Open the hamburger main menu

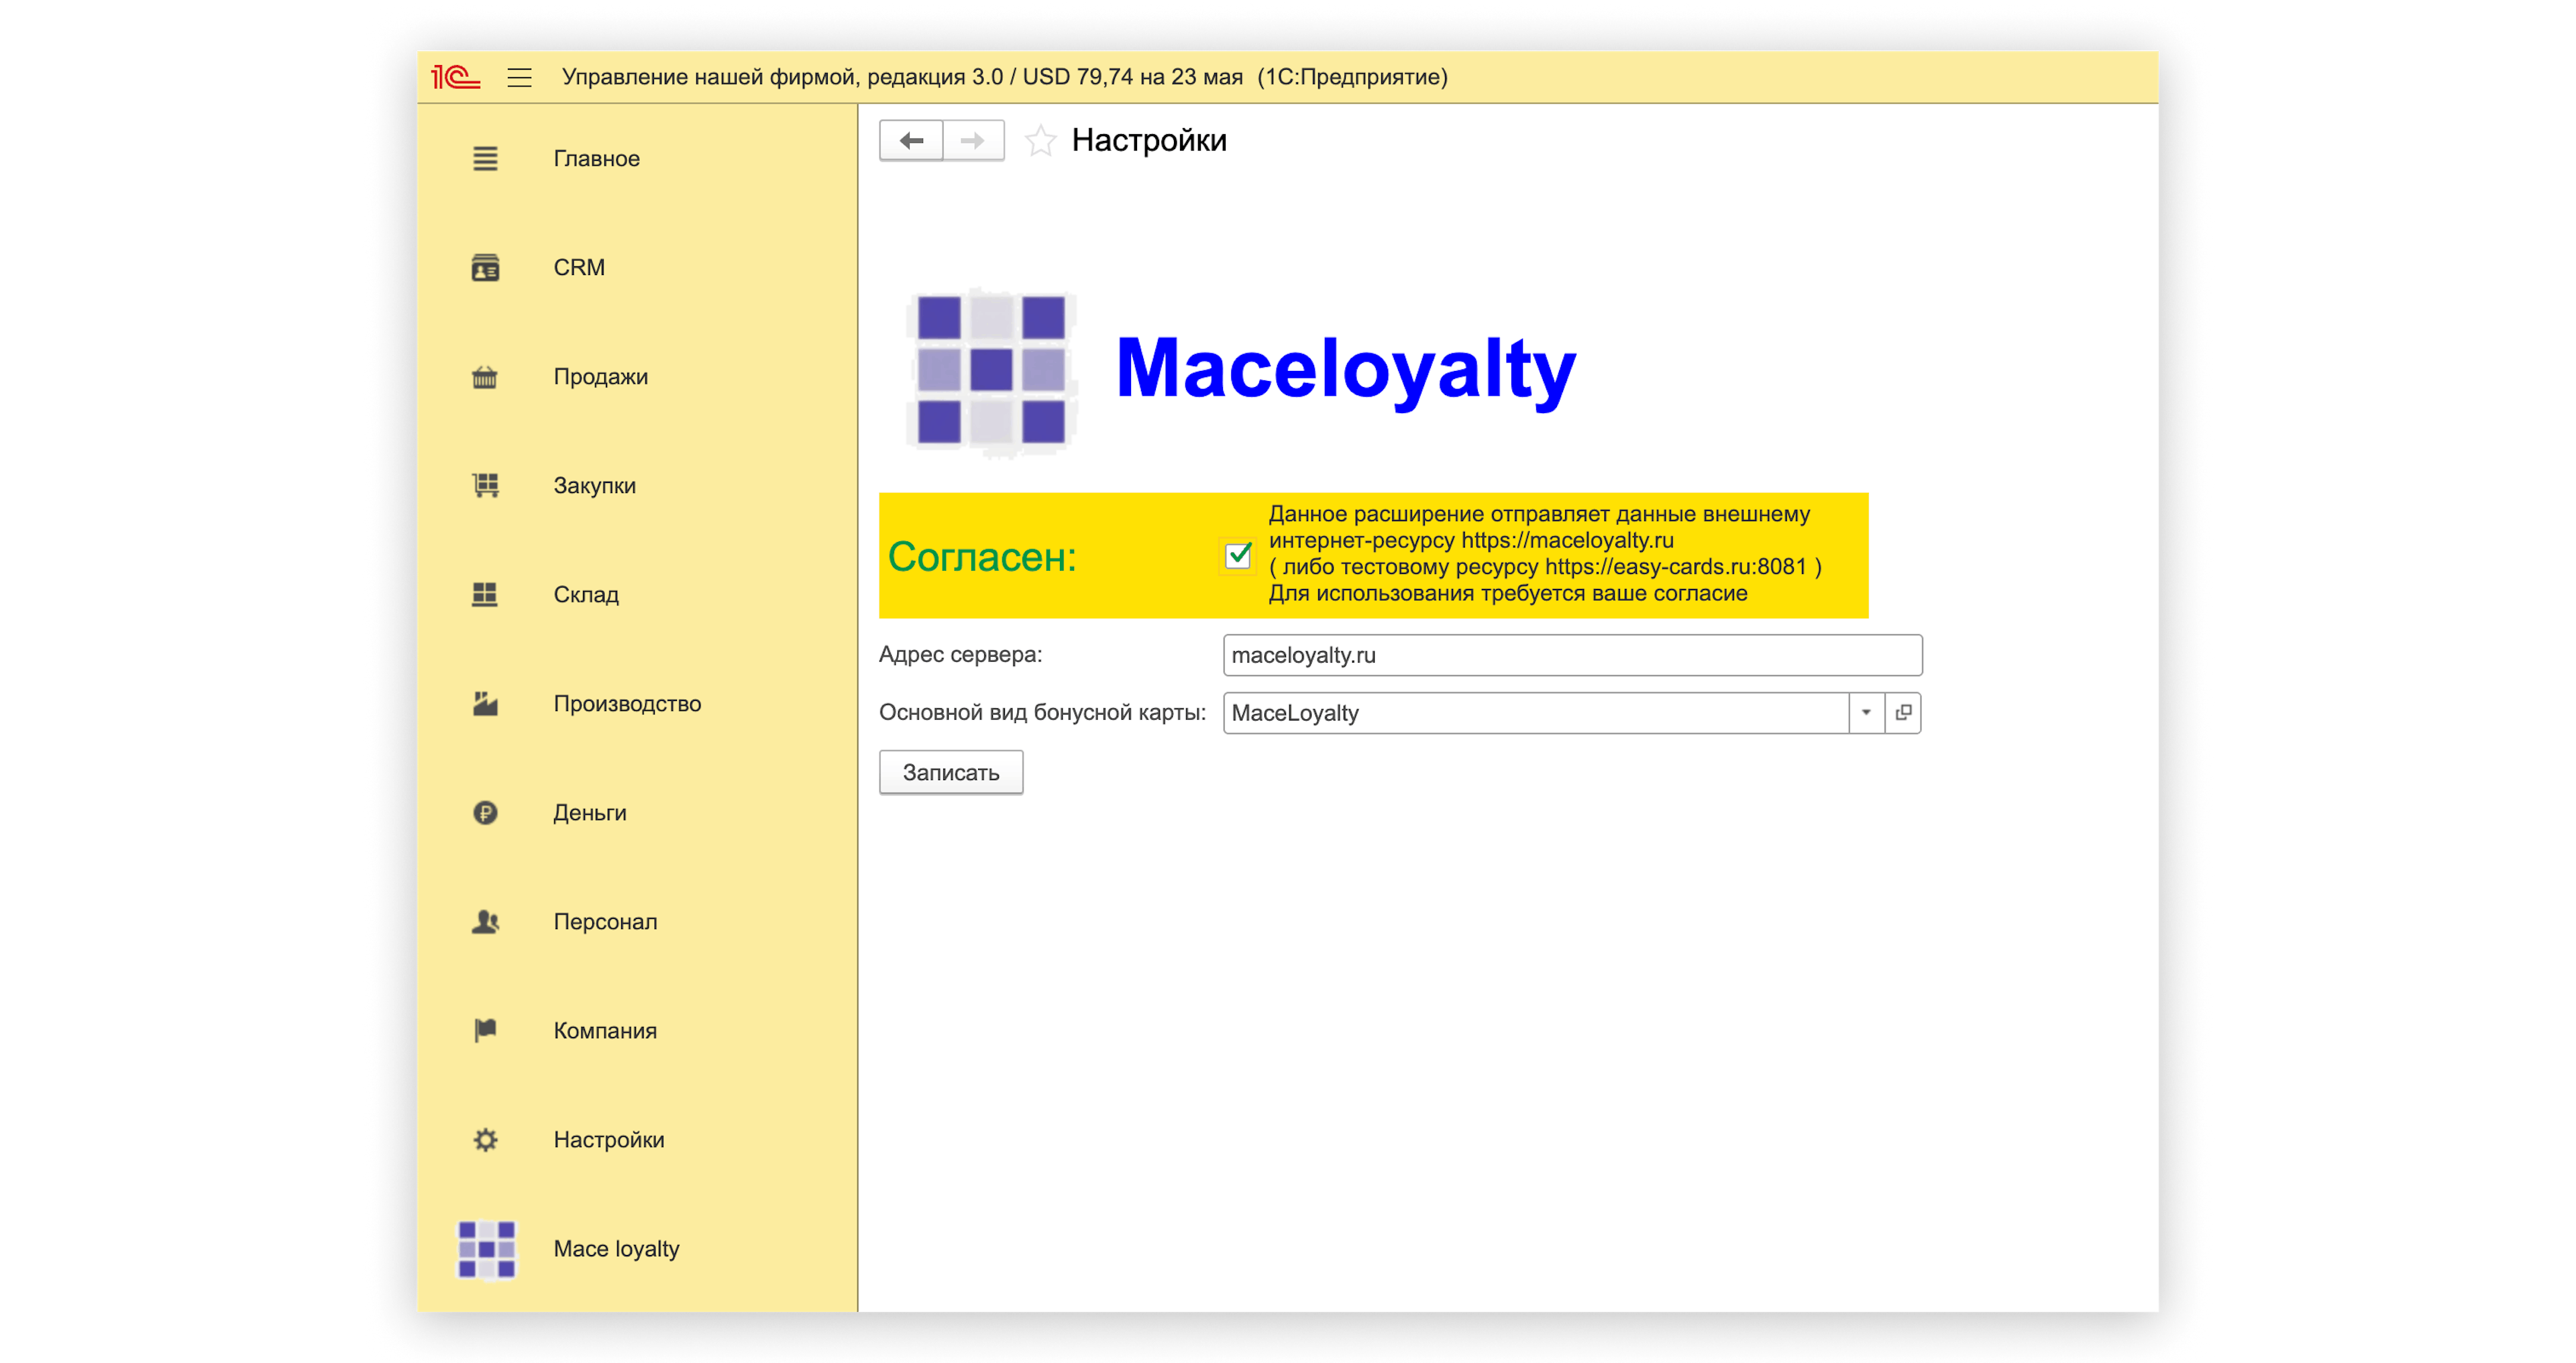point(519,77)
